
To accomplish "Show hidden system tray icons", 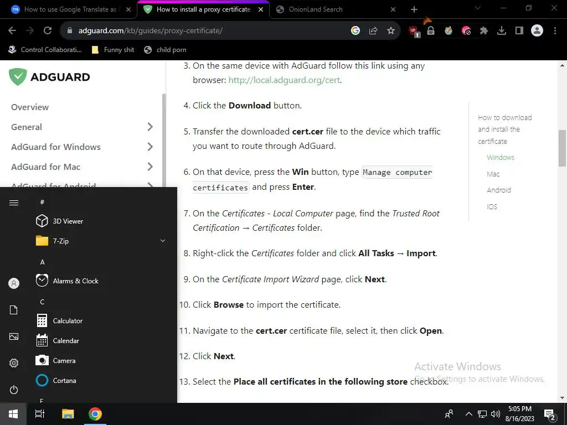I will click(x=468, y=414).
